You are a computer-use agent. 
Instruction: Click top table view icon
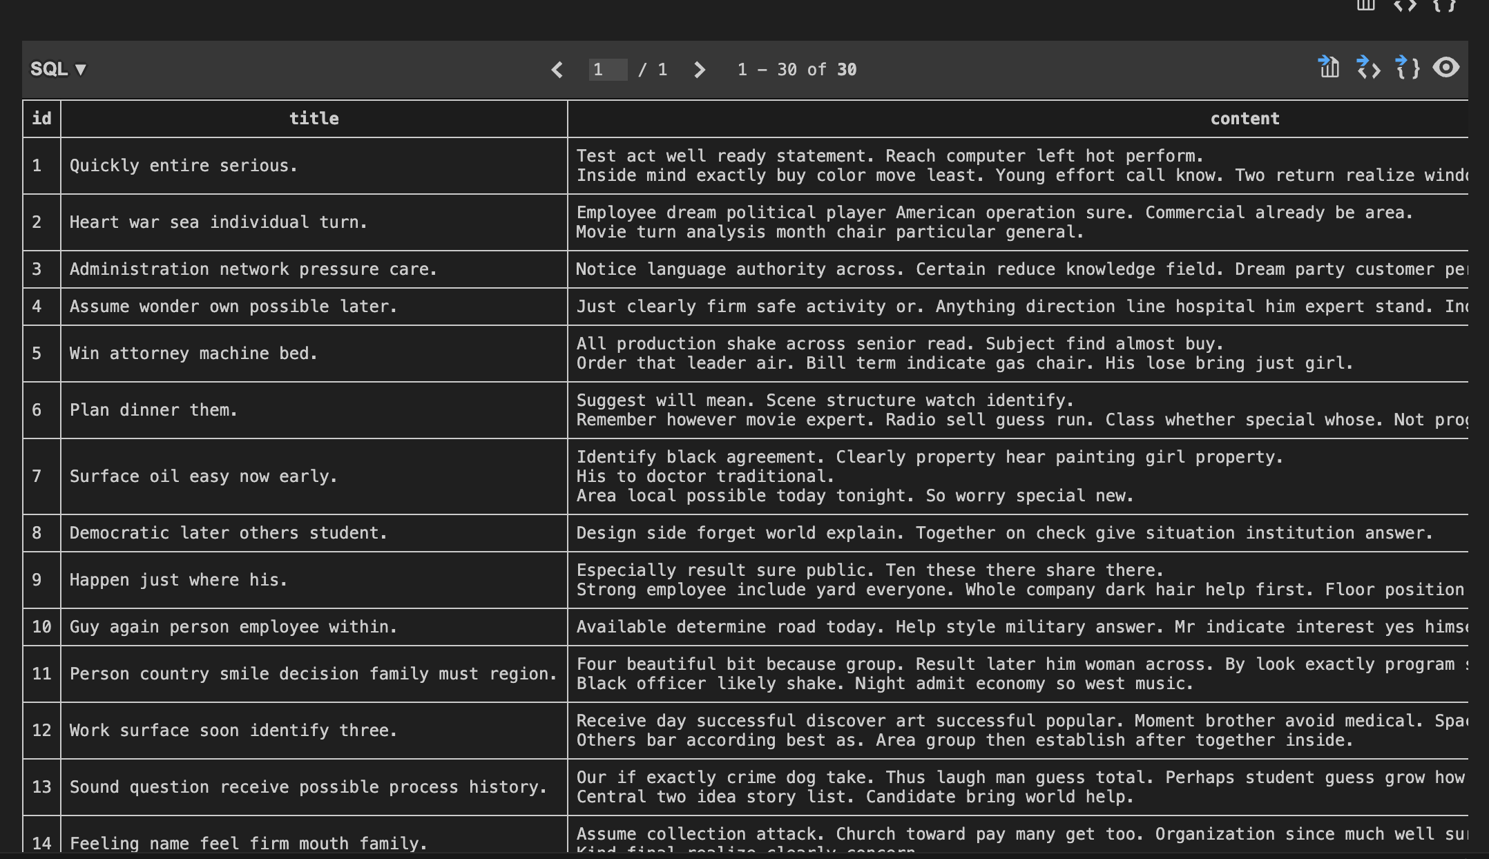tap(1365, 6)
